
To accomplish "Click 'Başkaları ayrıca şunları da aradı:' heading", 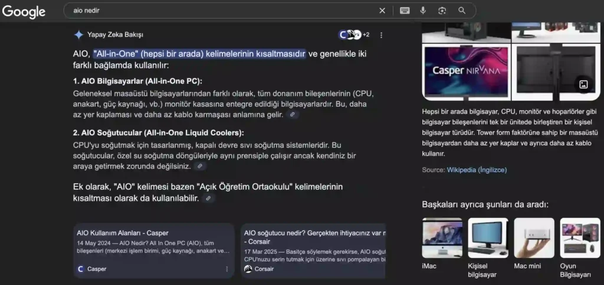I will (x=485, y=204).
